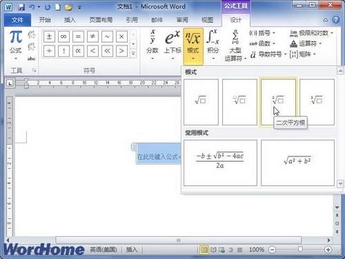Click the 英语(美国) language status indicator
The width and height of the screenshot is (345, 259).
point(103,250)
